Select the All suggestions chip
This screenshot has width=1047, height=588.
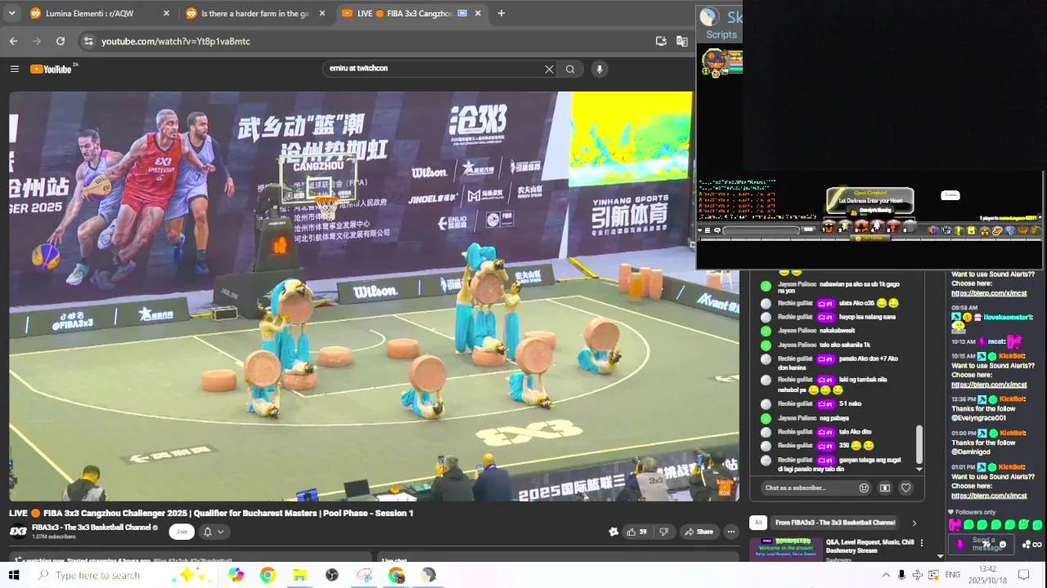[x=758, y=523]
